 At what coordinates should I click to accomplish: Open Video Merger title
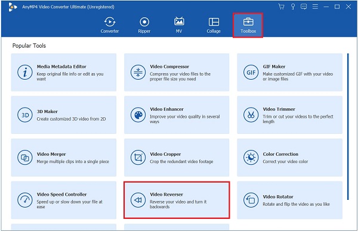51,154
